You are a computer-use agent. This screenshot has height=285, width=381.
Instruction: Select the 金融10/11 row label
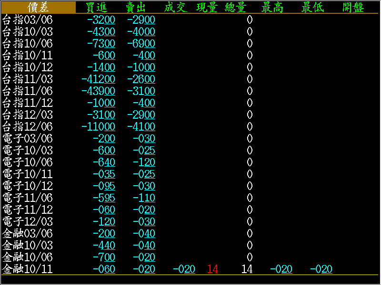coord(28,269)
